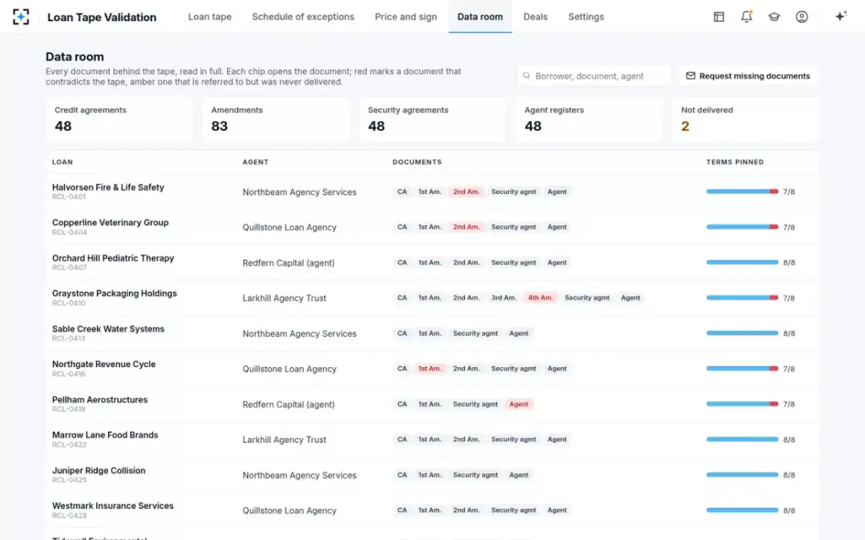Image resolution: width=865 pixels, height=540 pixels.
Task: Open the sparkle AI assistant icon
Action: click(840, 17)
